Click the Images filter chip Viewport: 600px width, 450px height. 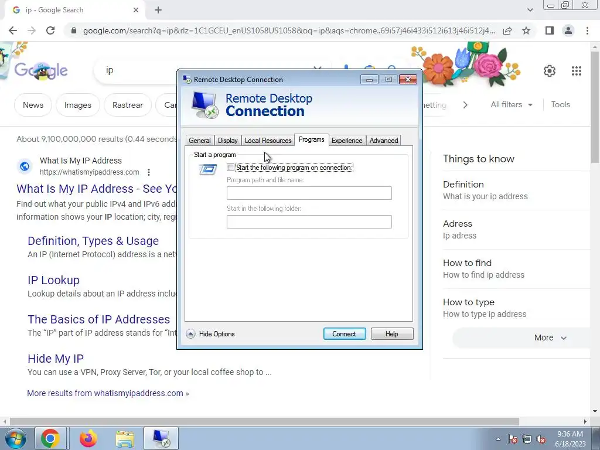pyautogui.click(x=78, y=105)
